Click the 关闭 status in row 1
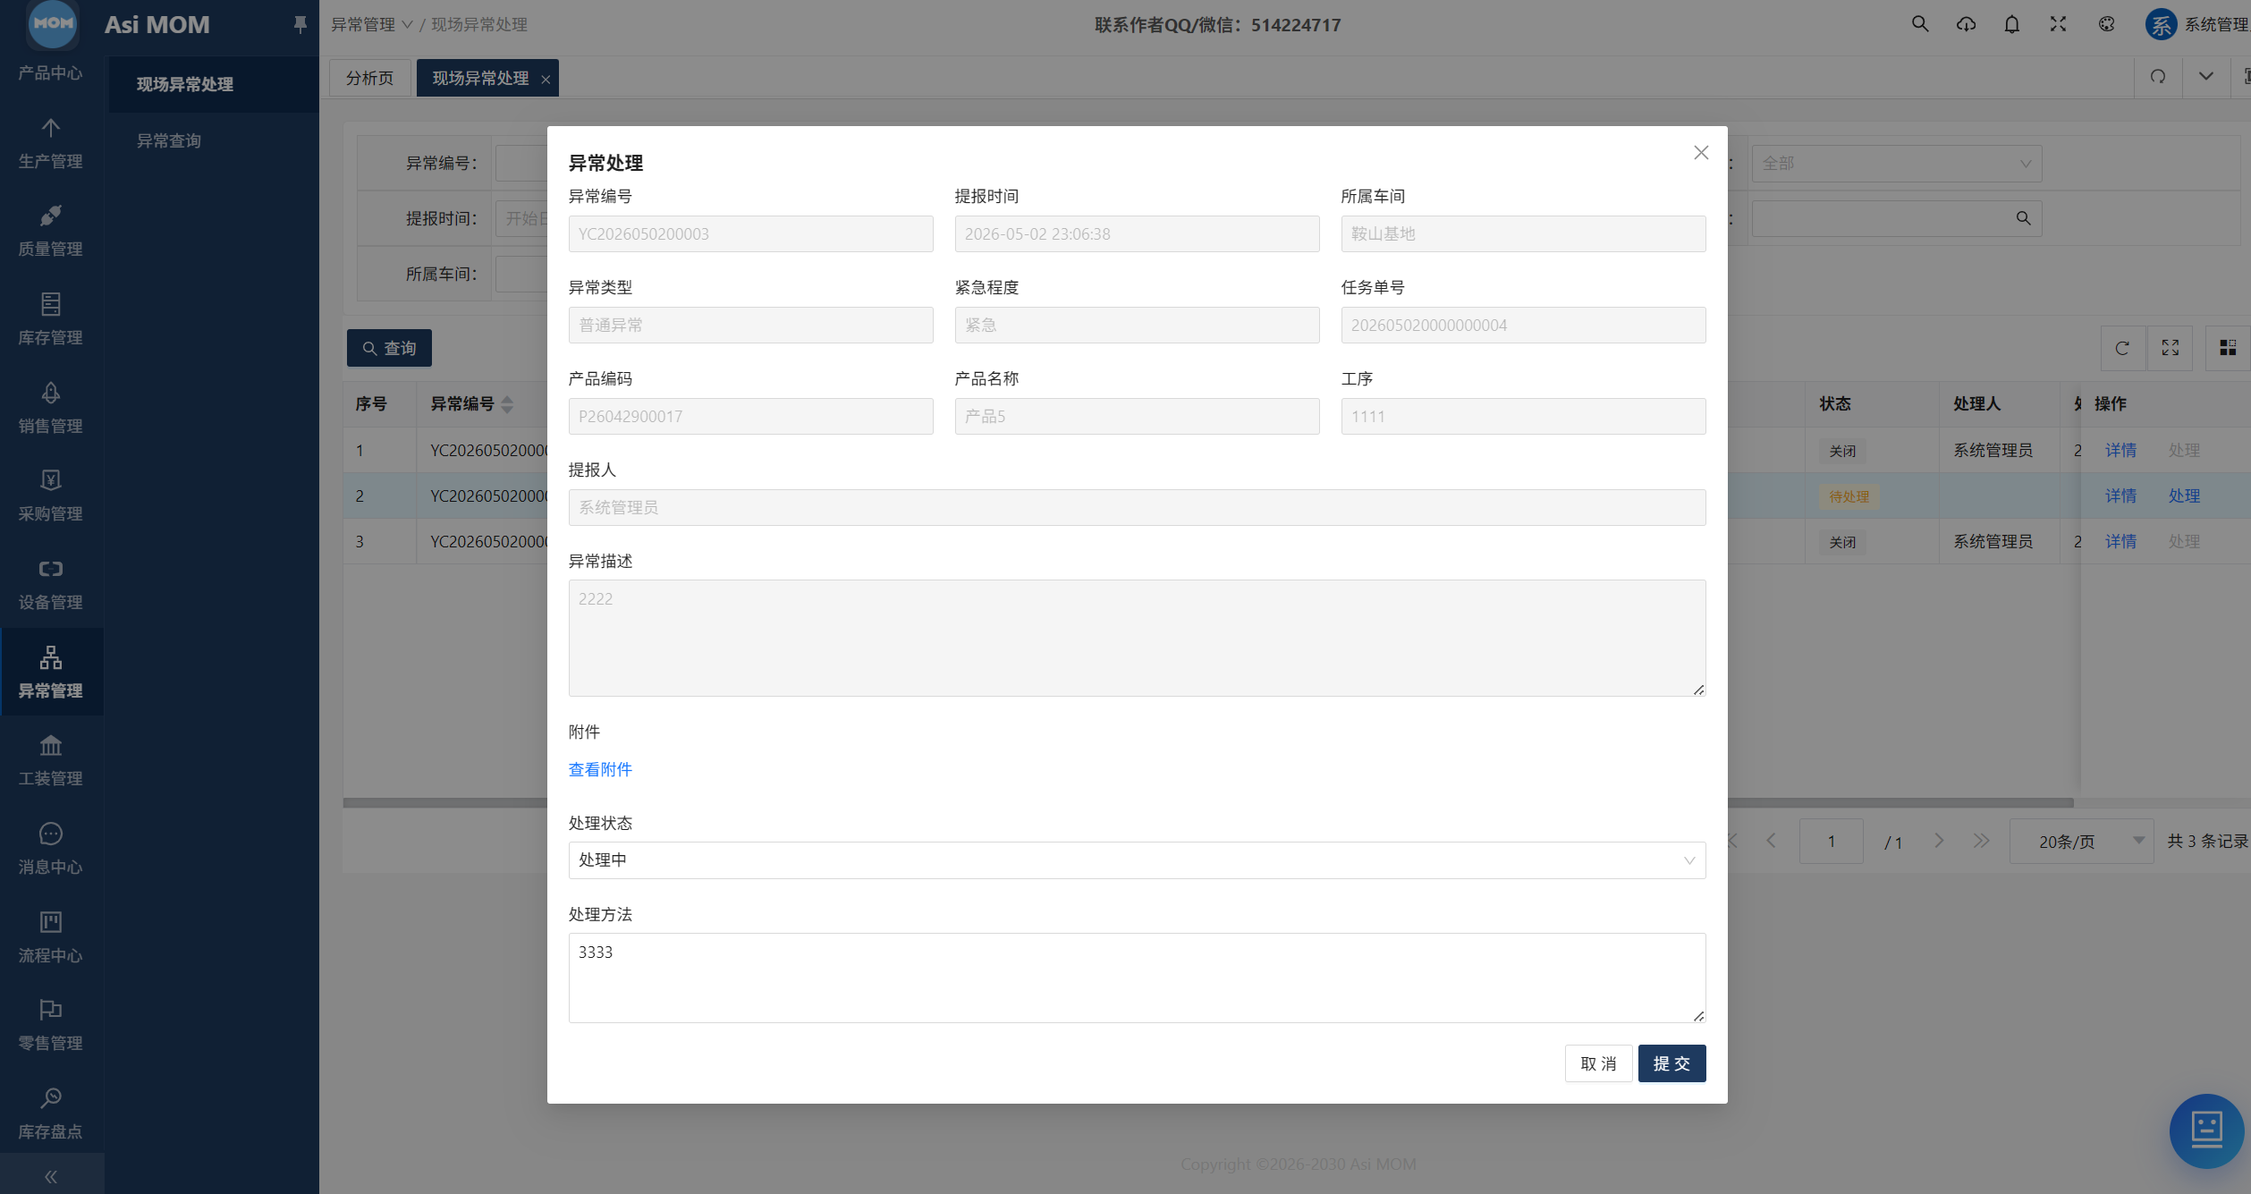This screenshot has width=2251, height=1194. [x=1842, y=451]
